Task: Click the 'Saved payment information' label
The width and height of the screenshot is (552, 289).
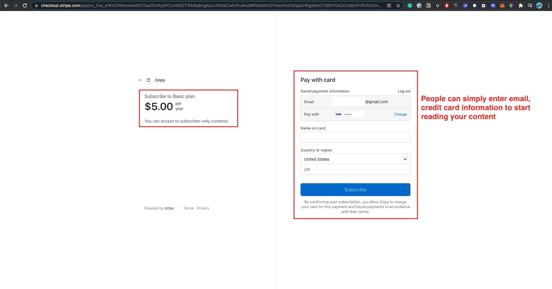Action: pos(325,91)
